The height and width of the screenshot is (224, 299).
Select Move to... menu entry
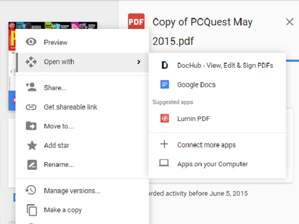click(x=82, y=126)
